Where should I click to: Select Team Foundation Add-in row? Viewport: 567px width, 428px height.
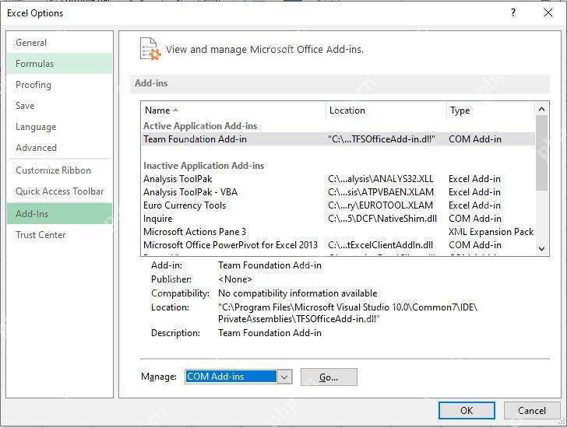click(338, 139)
